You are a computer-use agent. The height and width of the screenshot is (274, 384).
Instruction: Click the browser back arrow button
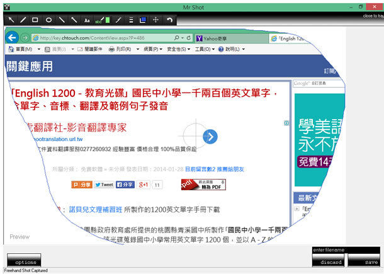tap(12, 38)
